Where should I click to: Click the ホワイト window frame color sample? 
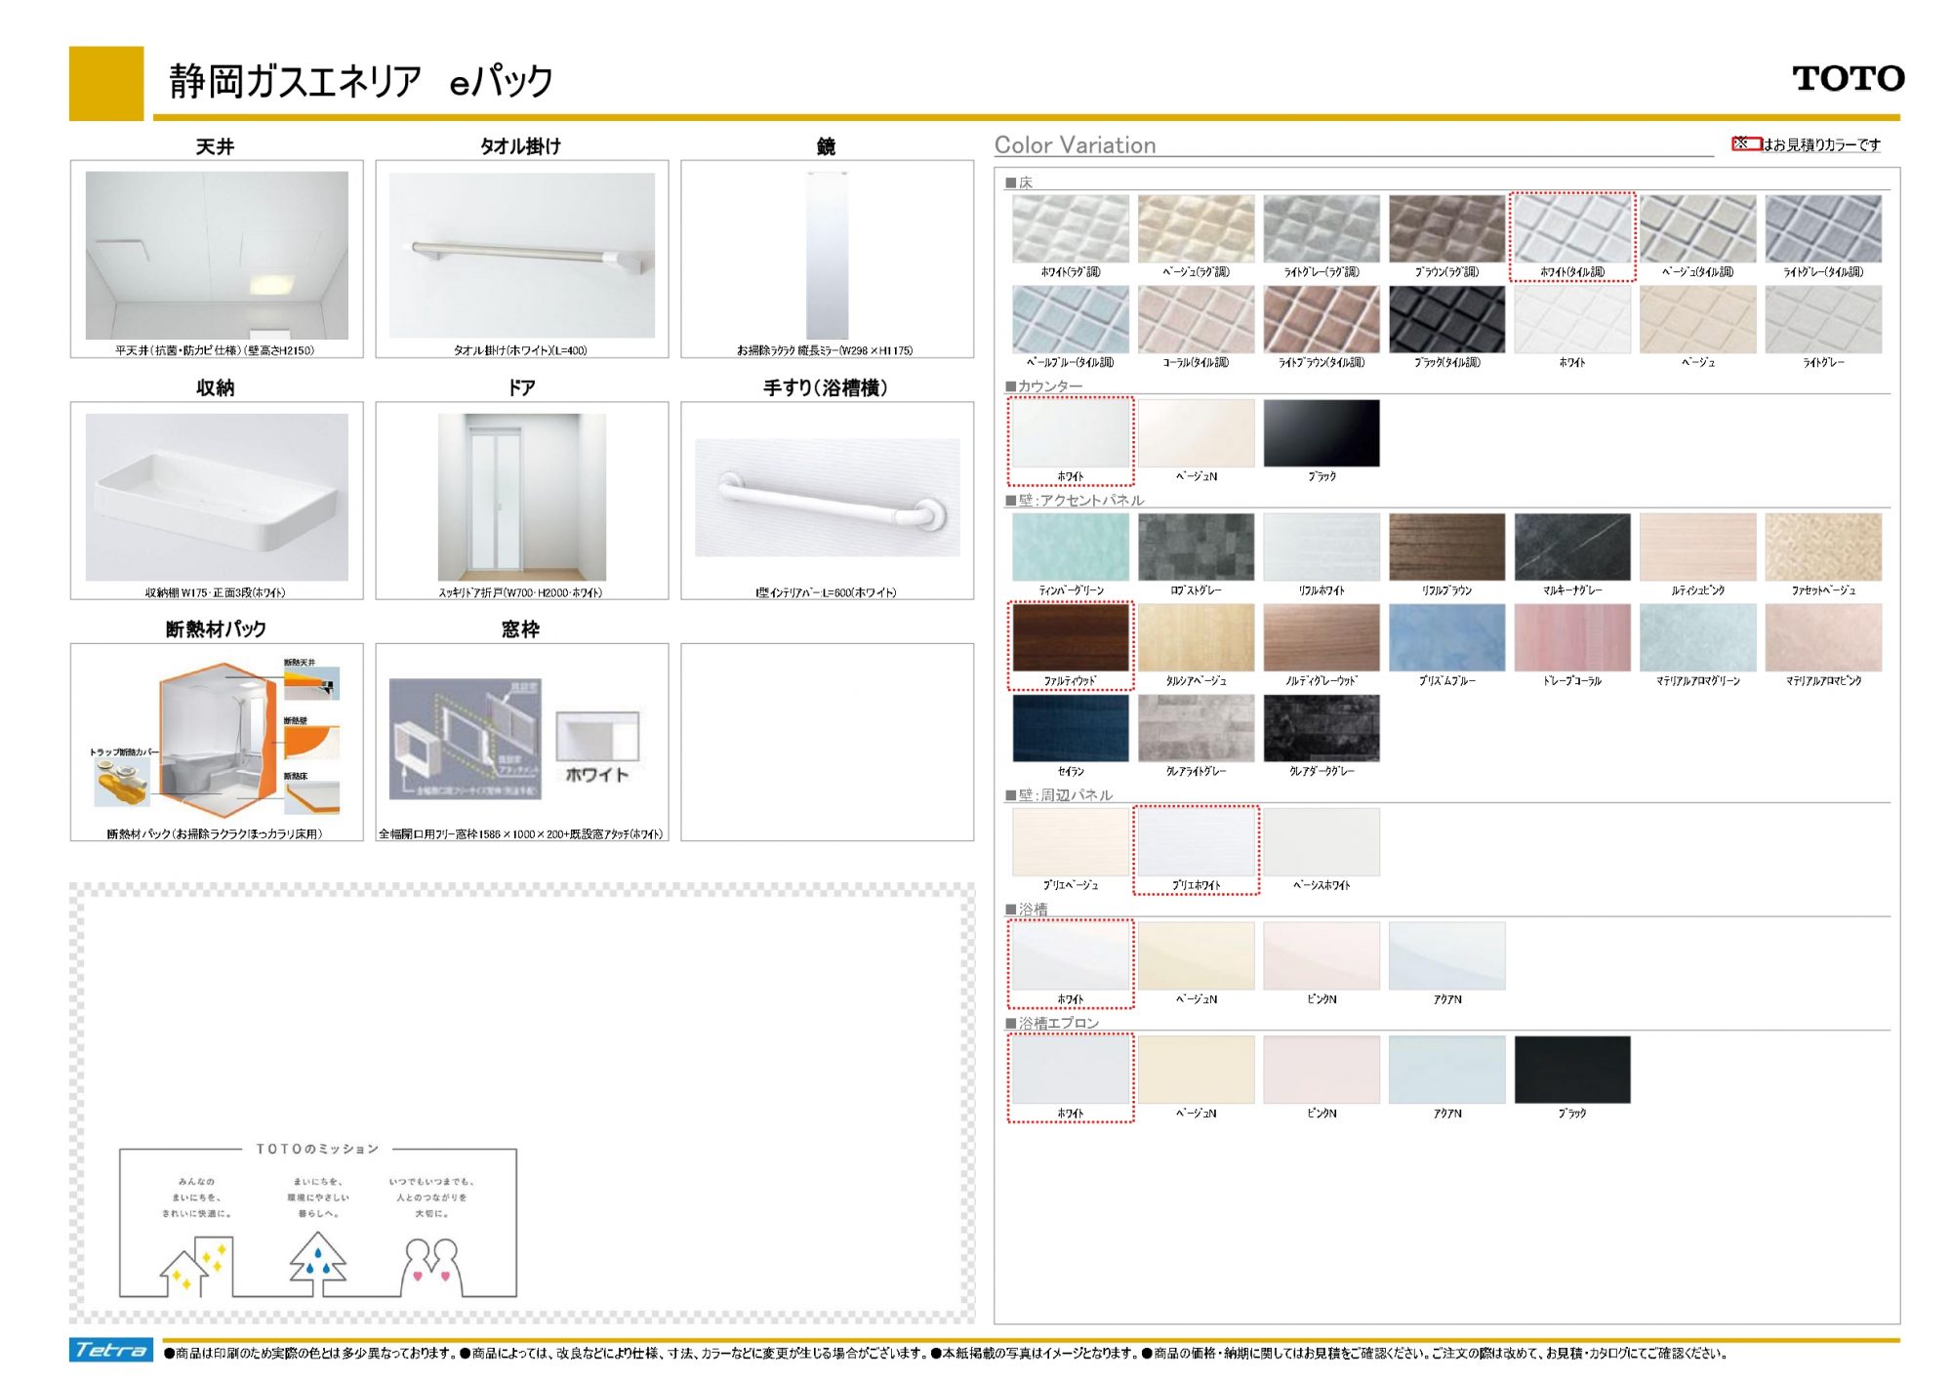coord(597,737)
